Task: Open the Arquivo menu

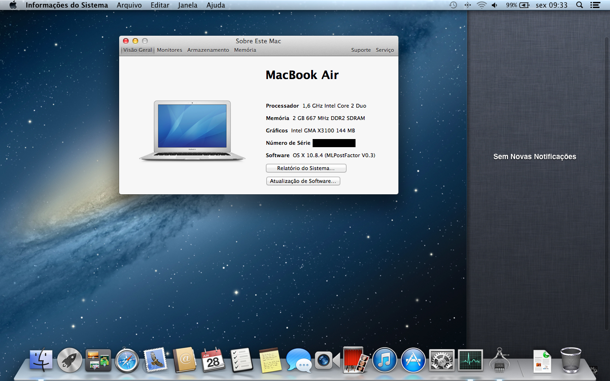Action: point(129,5)
